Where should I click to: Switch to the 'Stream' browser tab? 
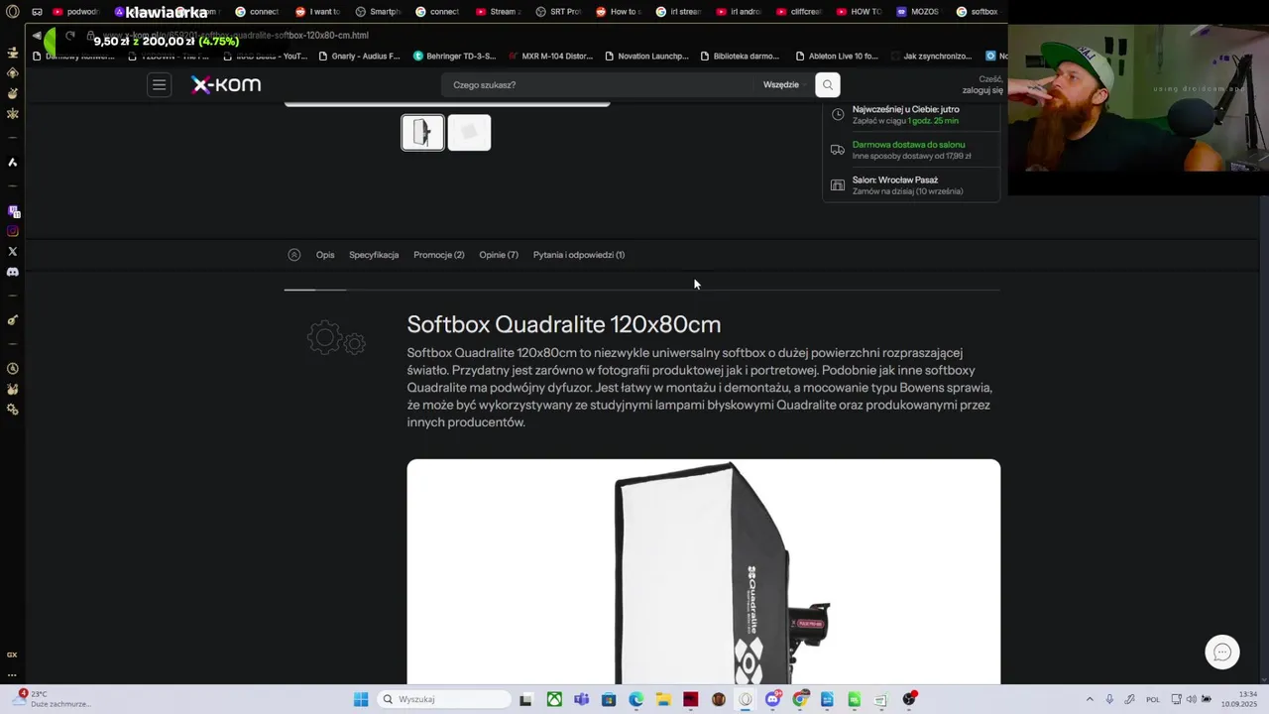(498, 12)
